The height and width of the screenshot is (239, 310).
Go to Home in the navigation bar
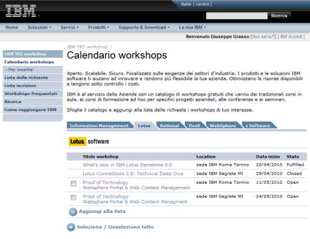click(12, 27)
